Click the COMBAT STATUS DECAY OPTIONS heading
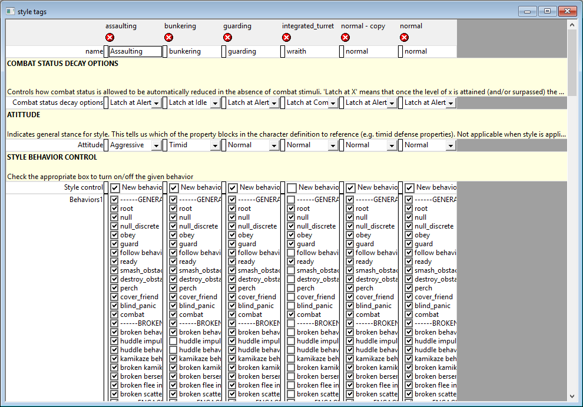583x407 pixels. (62, 64)
